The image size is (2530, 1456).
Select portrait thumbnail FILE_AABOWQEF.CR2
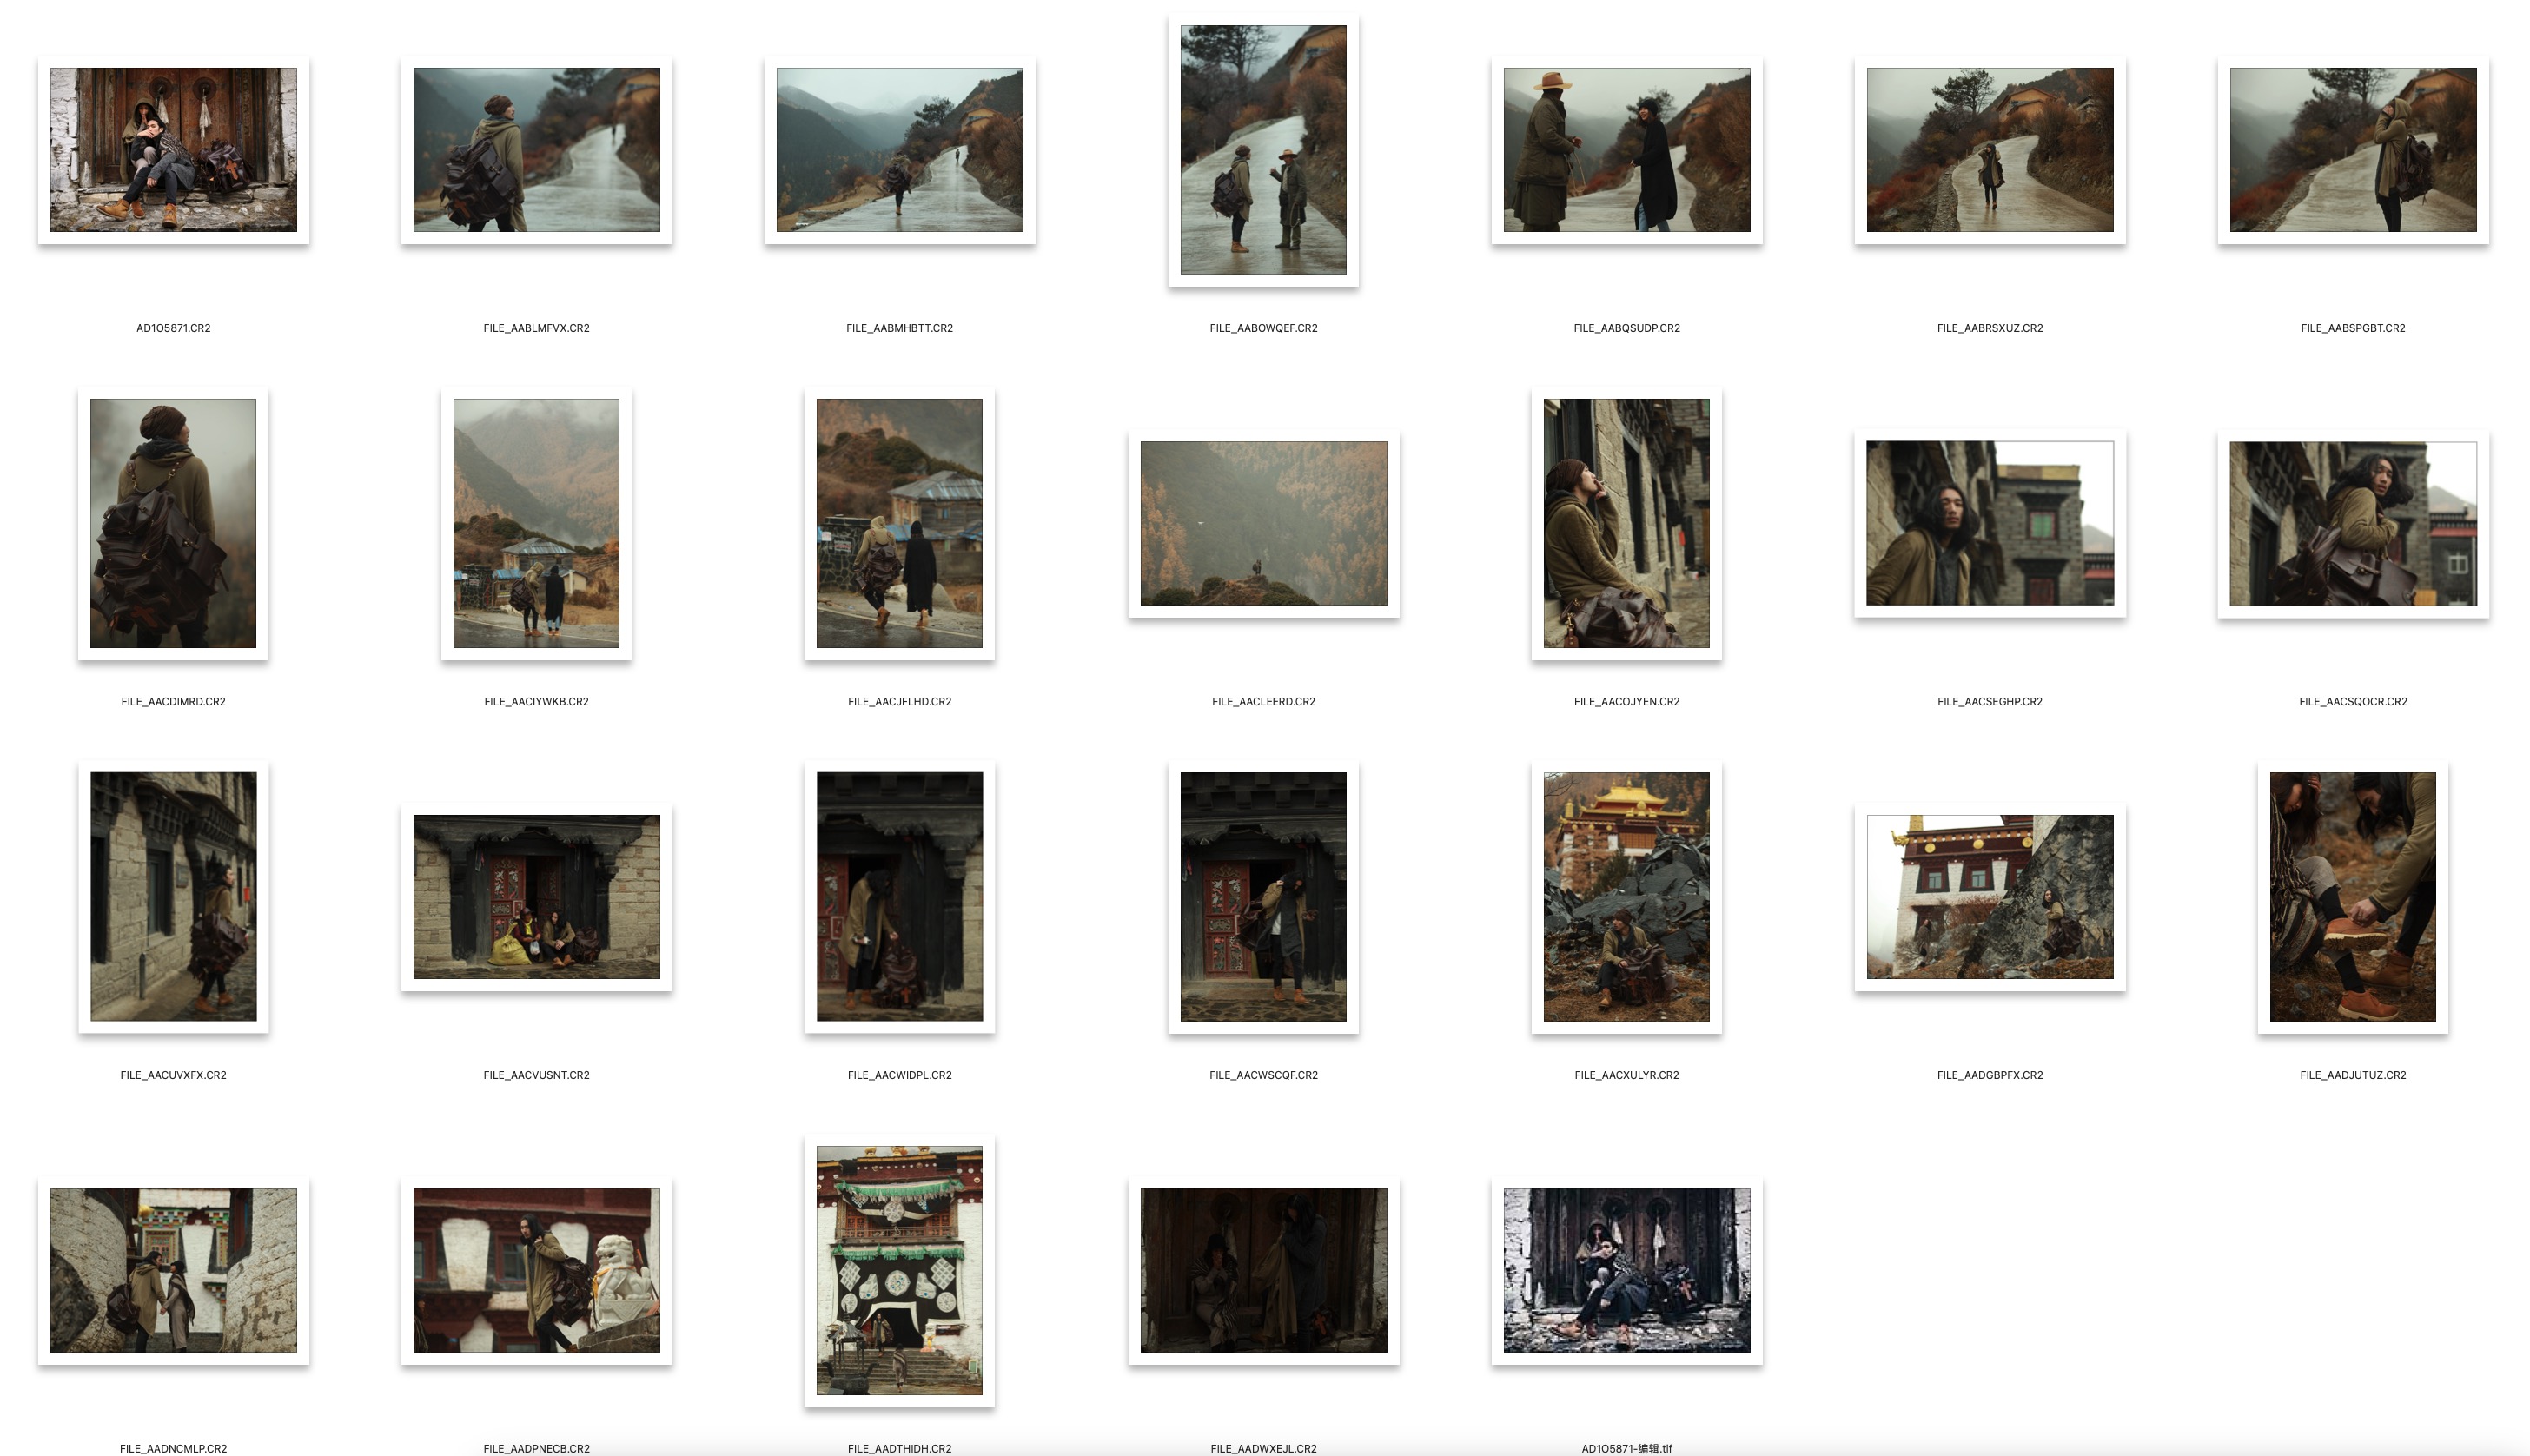(1263, 150)
